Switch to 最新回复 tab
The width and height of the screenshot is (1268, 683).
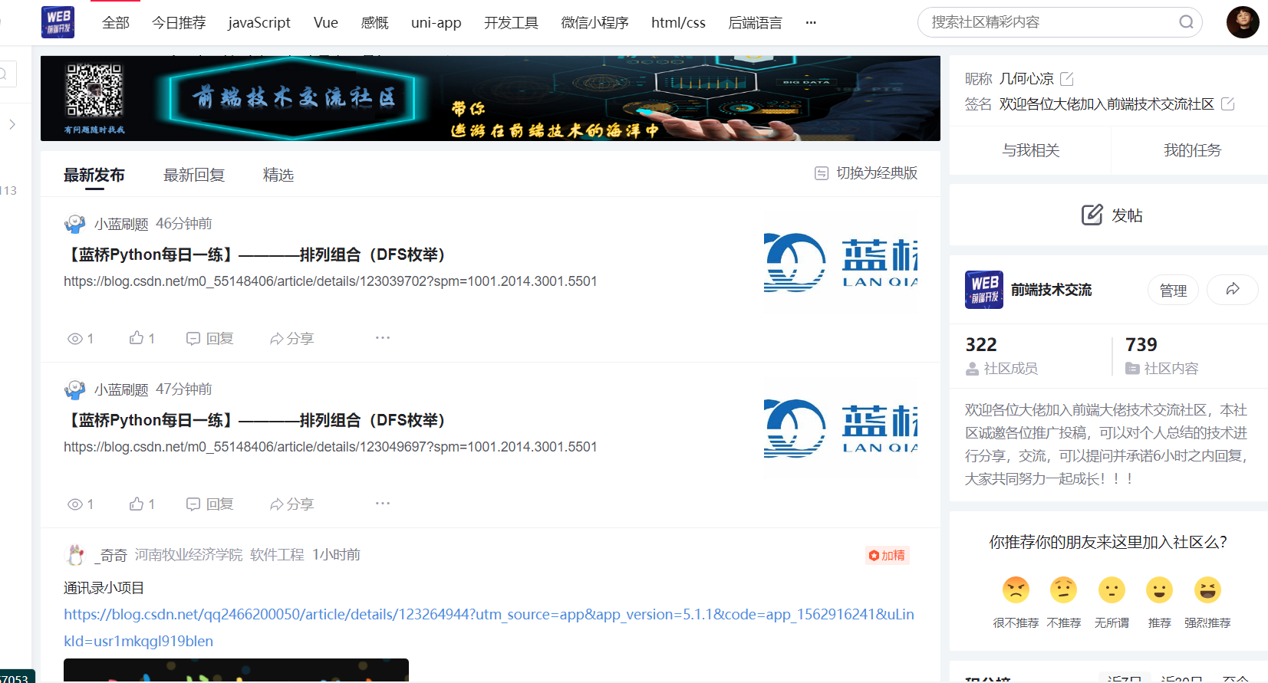pyautogui.click(x=194, y=175)
